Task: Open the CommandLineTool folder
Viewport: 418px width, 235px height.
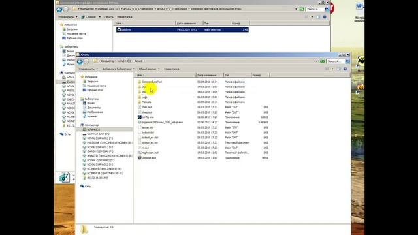Action: tap(152, 82)
